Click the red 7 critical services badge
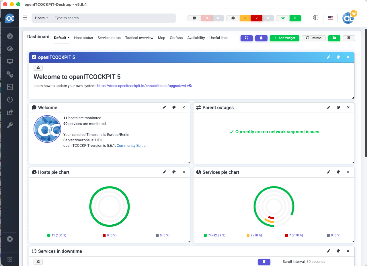Screen dimensions: 367x266 257,18
